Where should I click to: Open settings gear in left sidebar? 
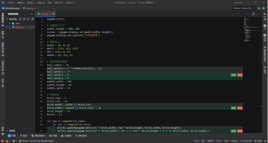[3, 134]
